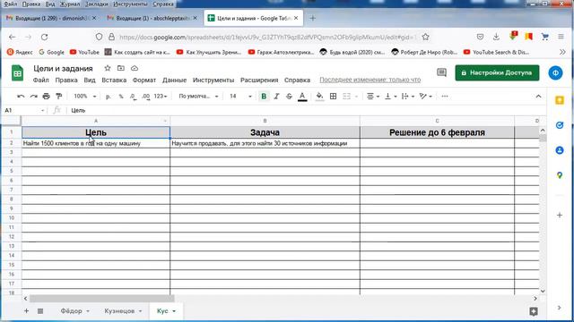574x322 pixels.
Task: Bookmark page with star in address bar
Action: (425, 37)
